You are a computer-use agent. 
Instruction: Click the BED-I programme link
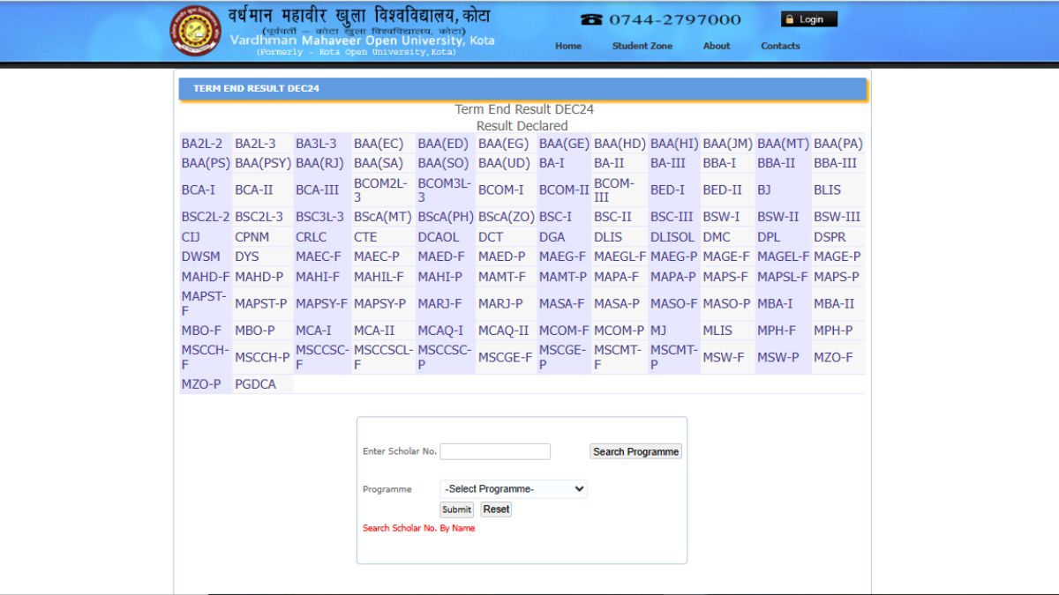coord(667,190)
